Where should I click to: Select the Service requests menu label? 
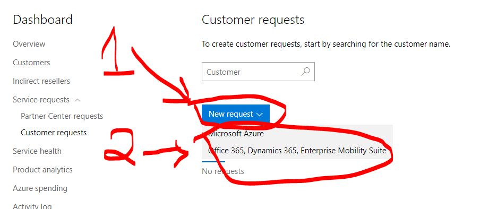(x=41, y=100)
